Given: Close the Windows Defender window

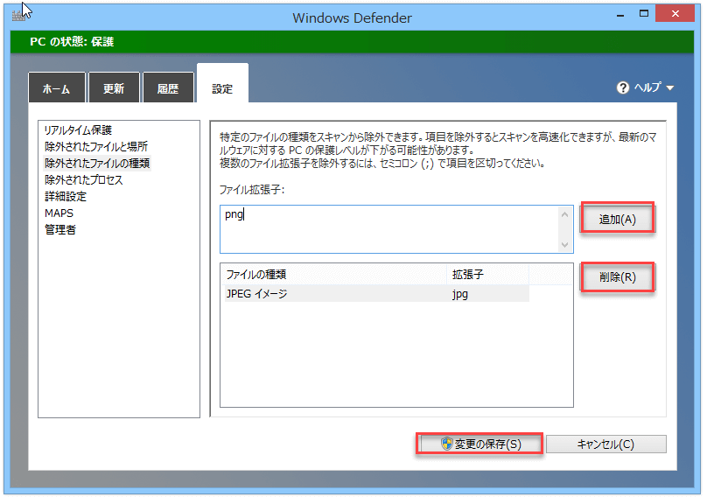Looking at the screenshot, I should tap(675, 13).
